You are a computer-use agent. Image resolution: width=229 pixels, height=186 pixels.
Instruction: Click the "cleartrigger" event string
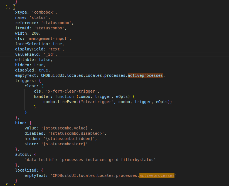(x=97, y=102)
